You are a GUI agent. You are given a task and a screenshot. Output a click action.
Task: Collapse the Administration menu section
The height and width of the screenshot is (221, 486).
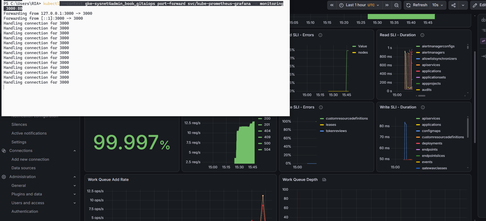tap(75, 177)
